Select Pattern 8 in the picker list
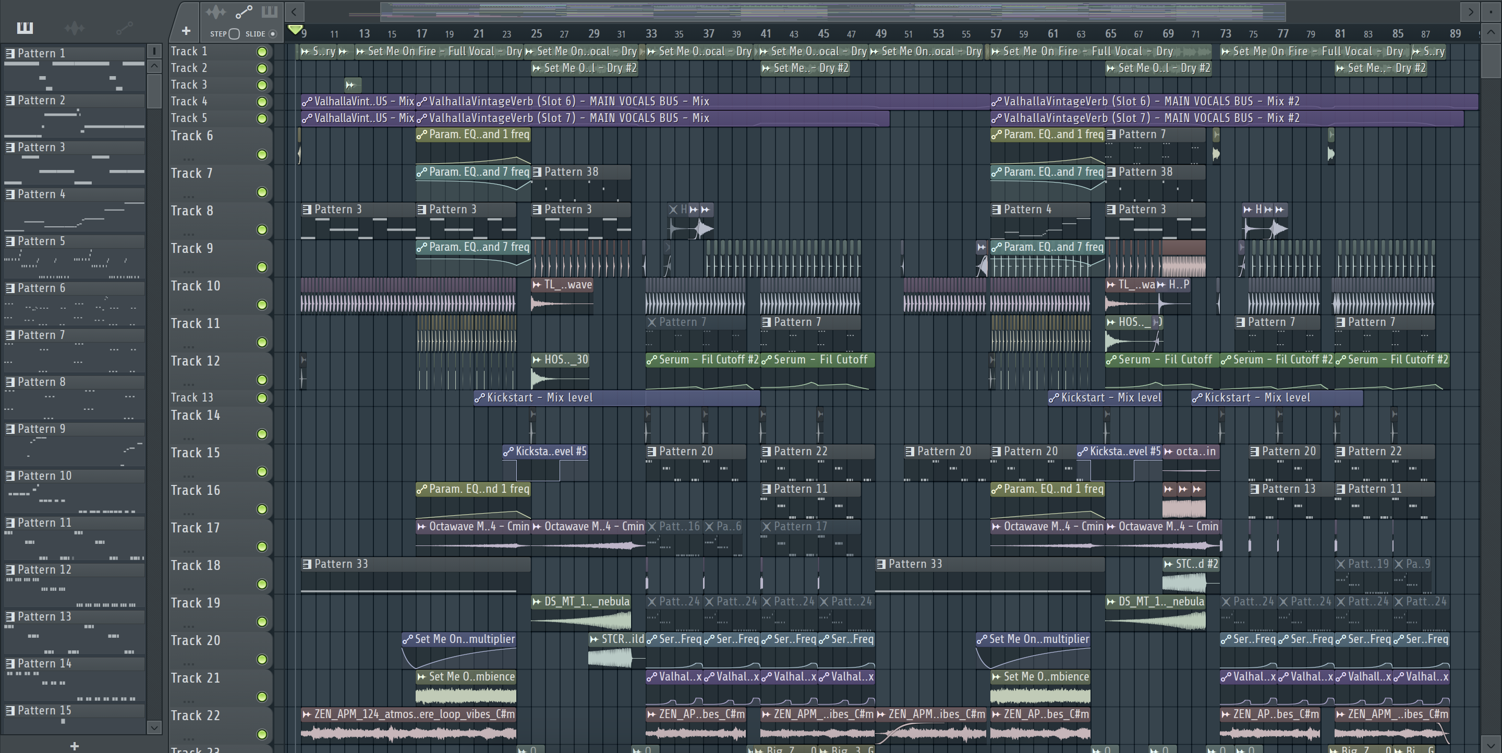1502x753 pixels. click(x=75, y=382)
